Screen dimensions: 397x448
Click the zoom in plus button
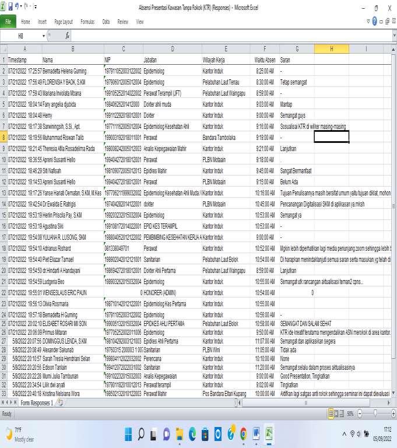tap(394, 413)
